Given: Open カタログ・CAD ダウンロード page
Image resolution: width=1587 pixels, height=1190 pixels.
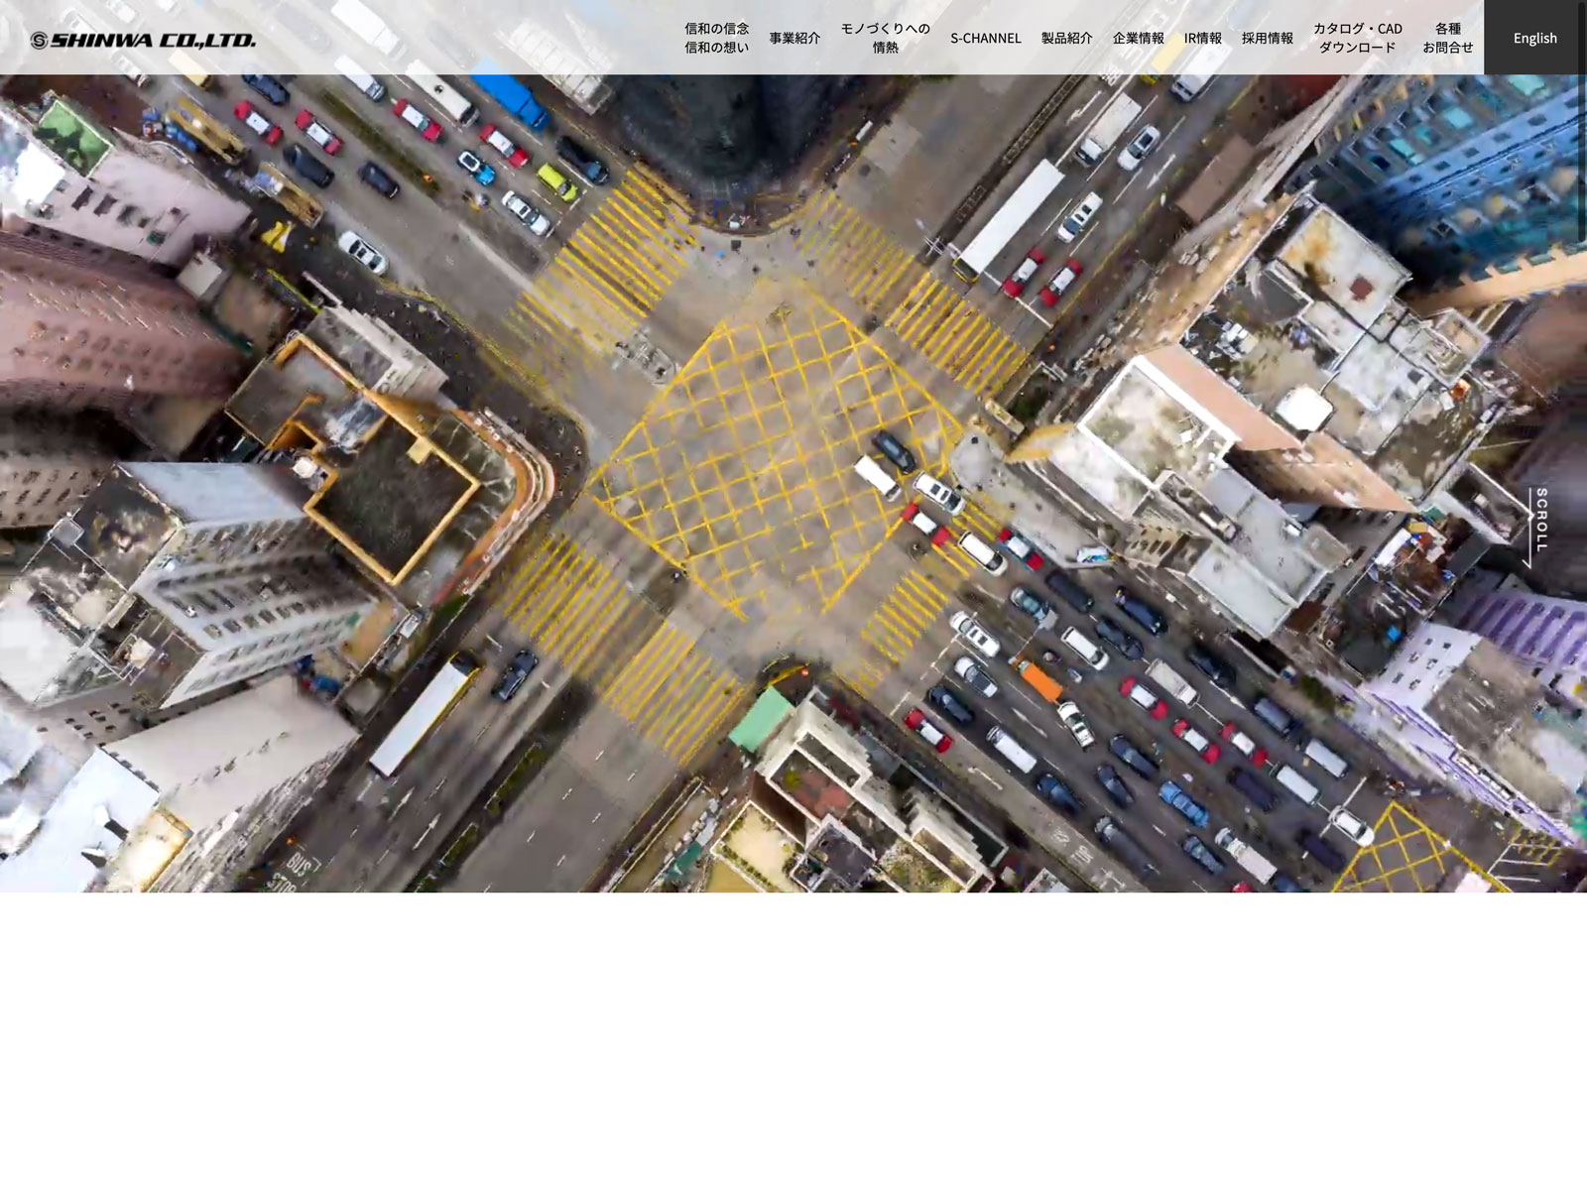Looking at the screenshot, I should pyautogui.click(x=1357, y=38).
